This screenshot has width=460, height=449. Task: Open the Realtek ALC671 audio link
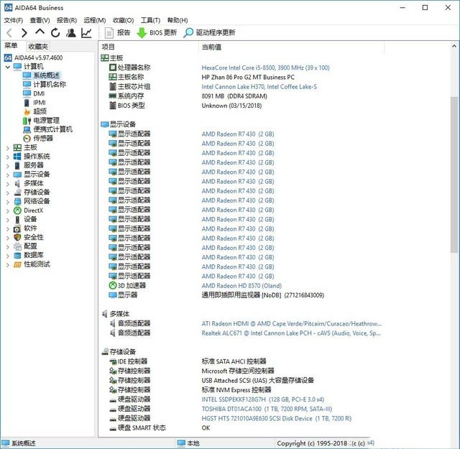291,333
